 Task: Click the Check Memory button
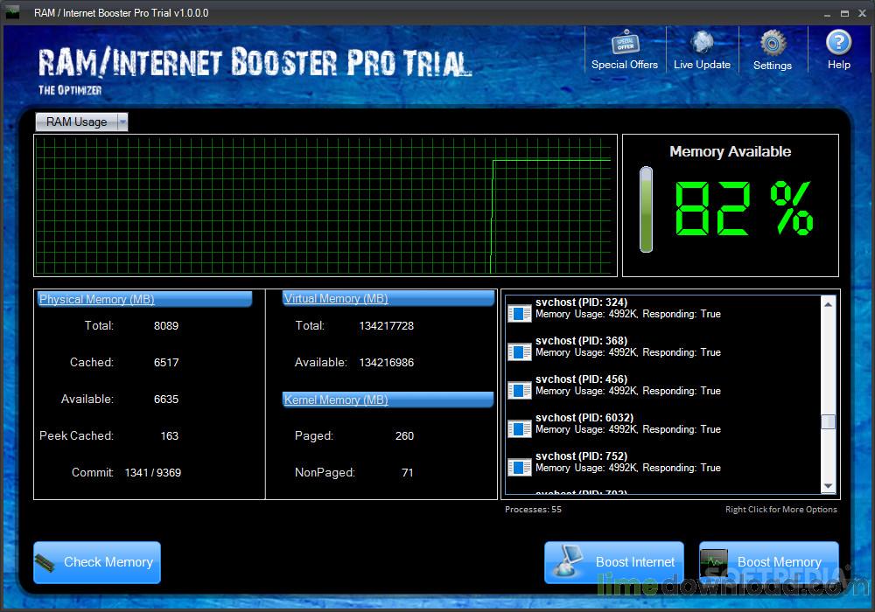click(97, 562)
